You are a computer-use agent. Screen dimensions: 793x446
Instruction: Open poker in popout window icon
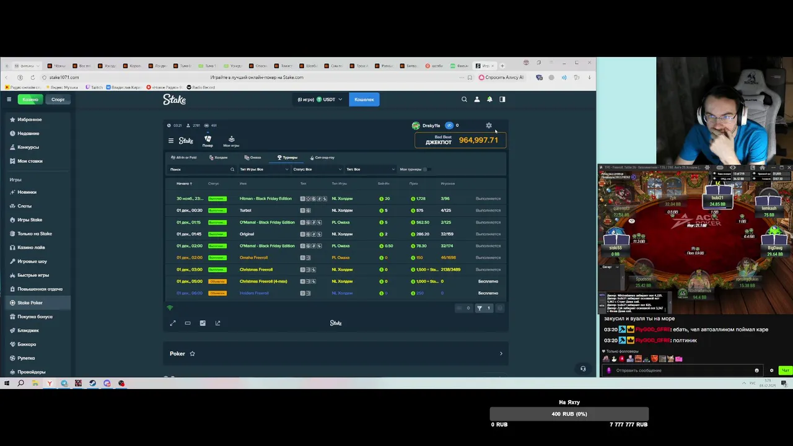click(217, 323)
